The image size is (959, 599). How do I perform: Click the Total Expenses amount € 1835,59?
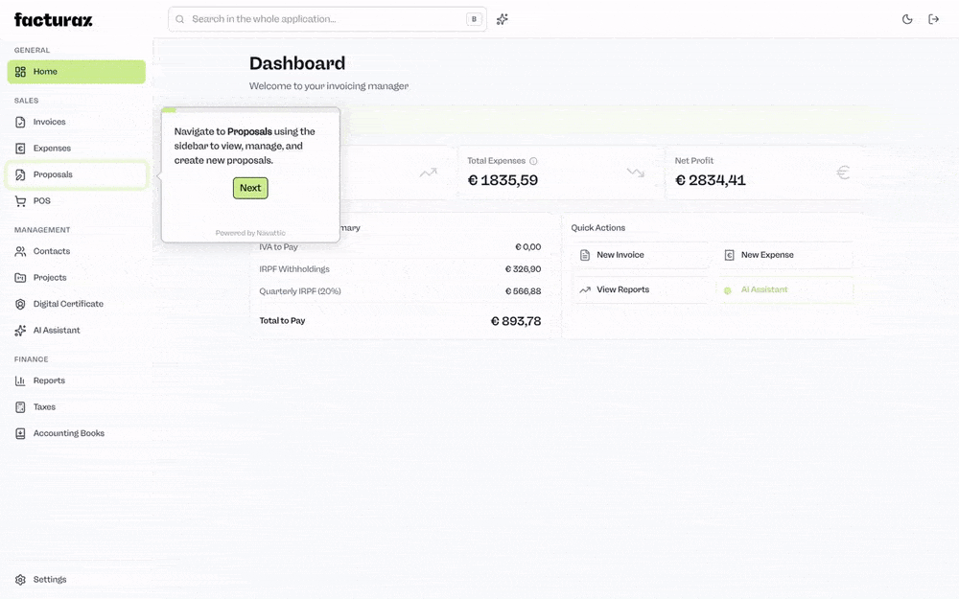[x=503, y=180]
